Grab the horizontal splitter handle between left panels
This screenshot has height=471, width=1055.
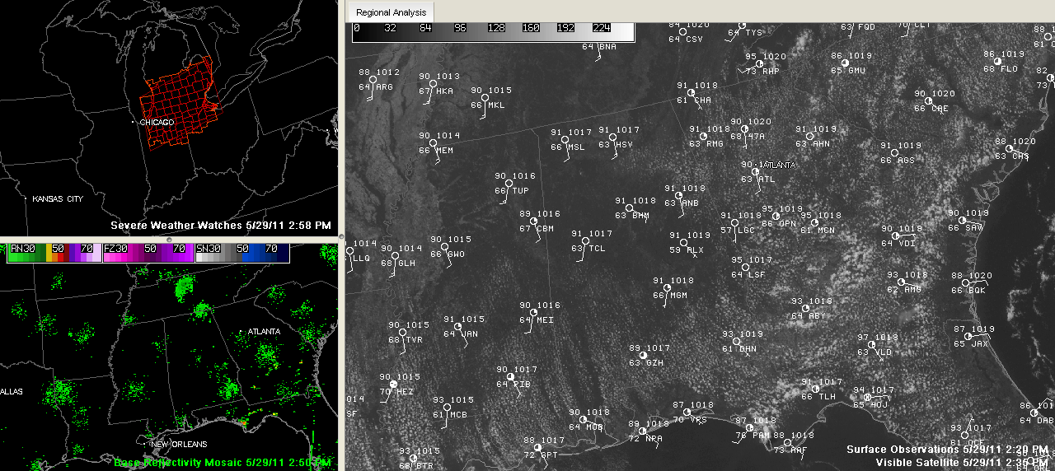point(169,239)
